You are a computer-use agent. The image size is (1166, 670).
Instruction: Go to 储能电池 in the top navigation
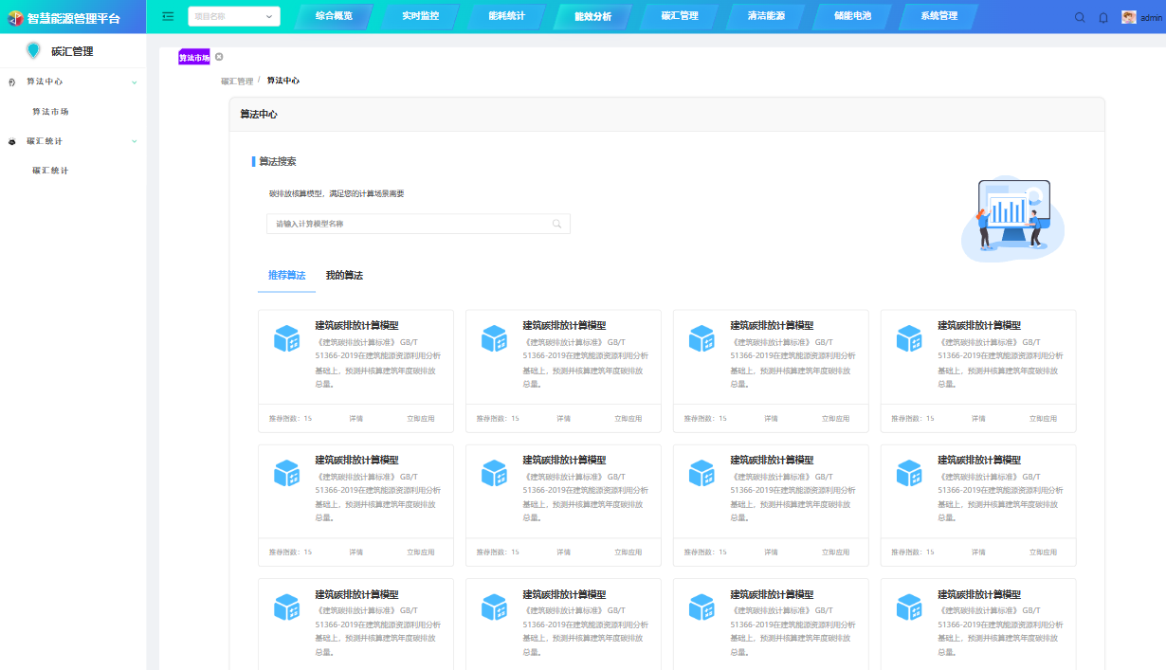click(852, 16)
